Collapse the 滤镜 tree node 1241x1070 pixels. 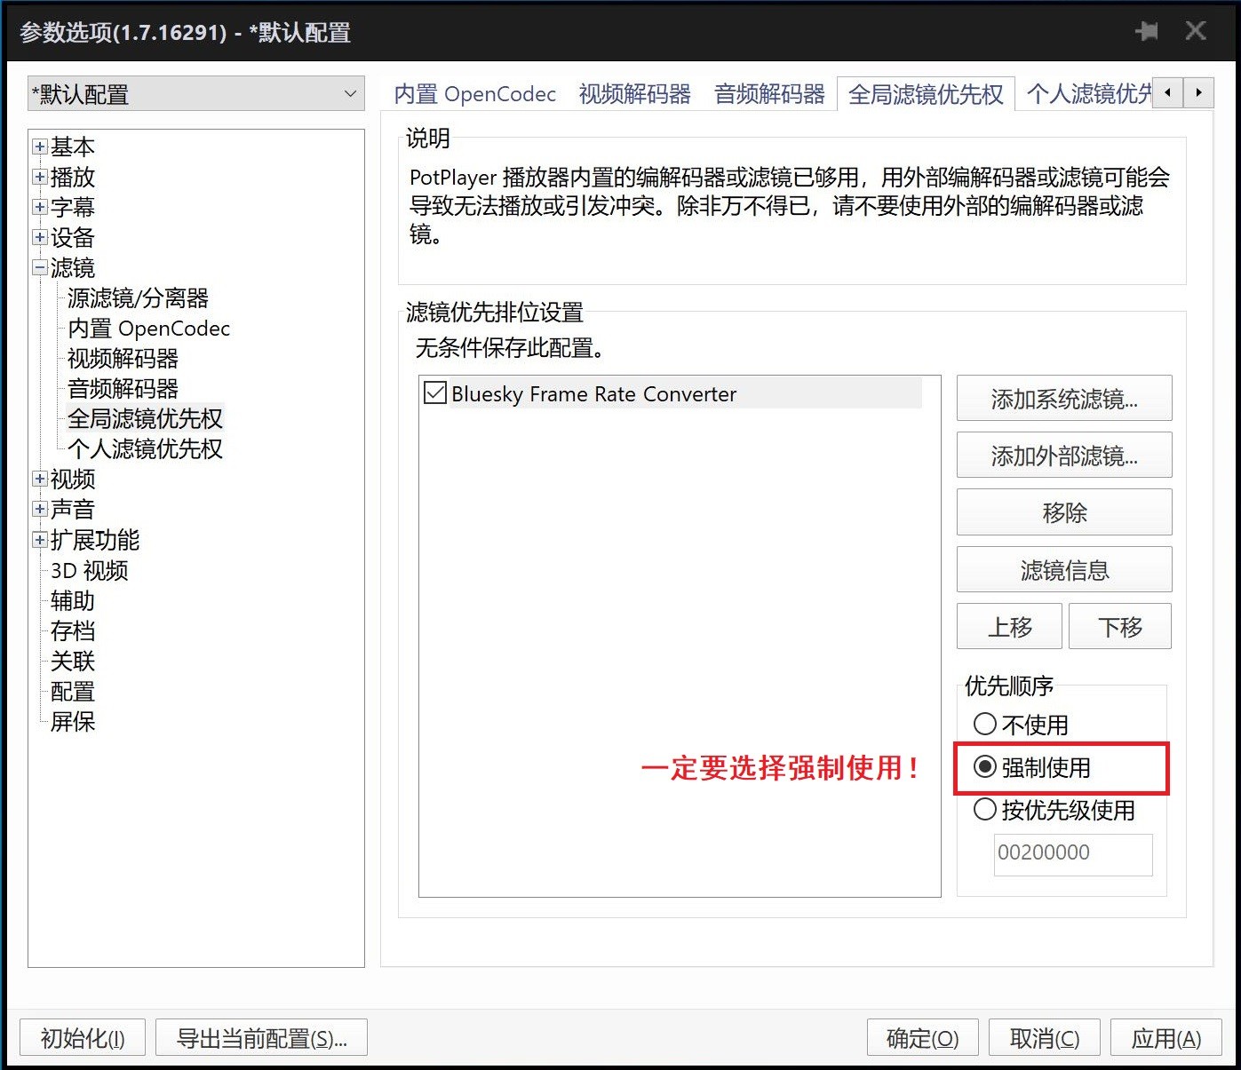click(x=40, y=267)
